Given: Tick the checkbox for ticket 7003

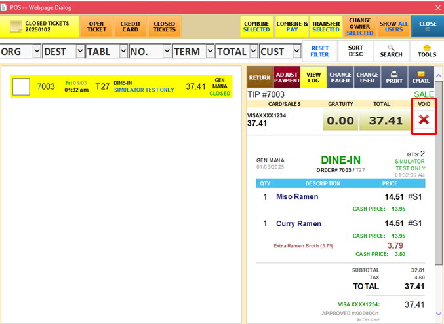Looking at the screenshot, I should click(x=22, y=86).
